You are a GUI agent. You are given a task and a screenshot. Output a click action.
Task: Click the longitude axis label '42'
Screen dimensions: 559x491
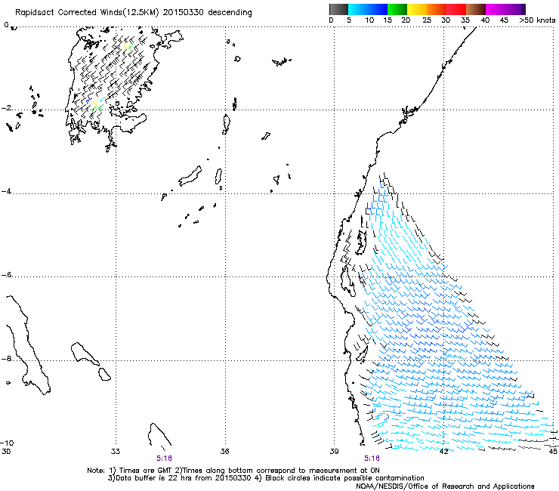coord(443,452)
